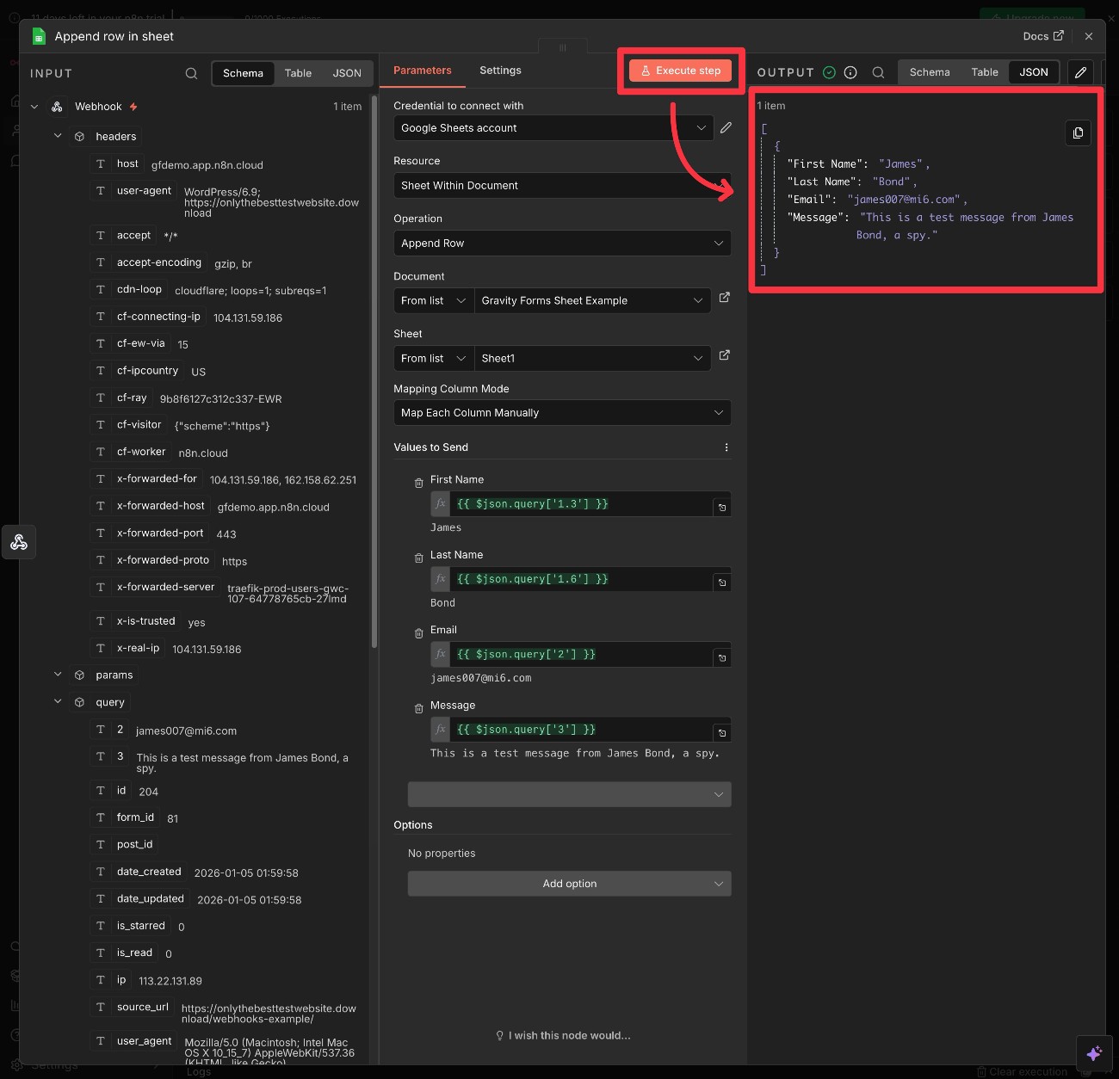Switch input view to JSON
This screenshot has height=1079, width=1119.
click(347, 73)
